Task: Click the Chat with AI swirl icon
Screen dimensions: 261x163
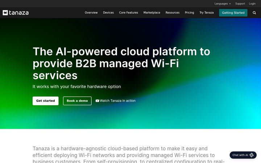Action: 252,155
